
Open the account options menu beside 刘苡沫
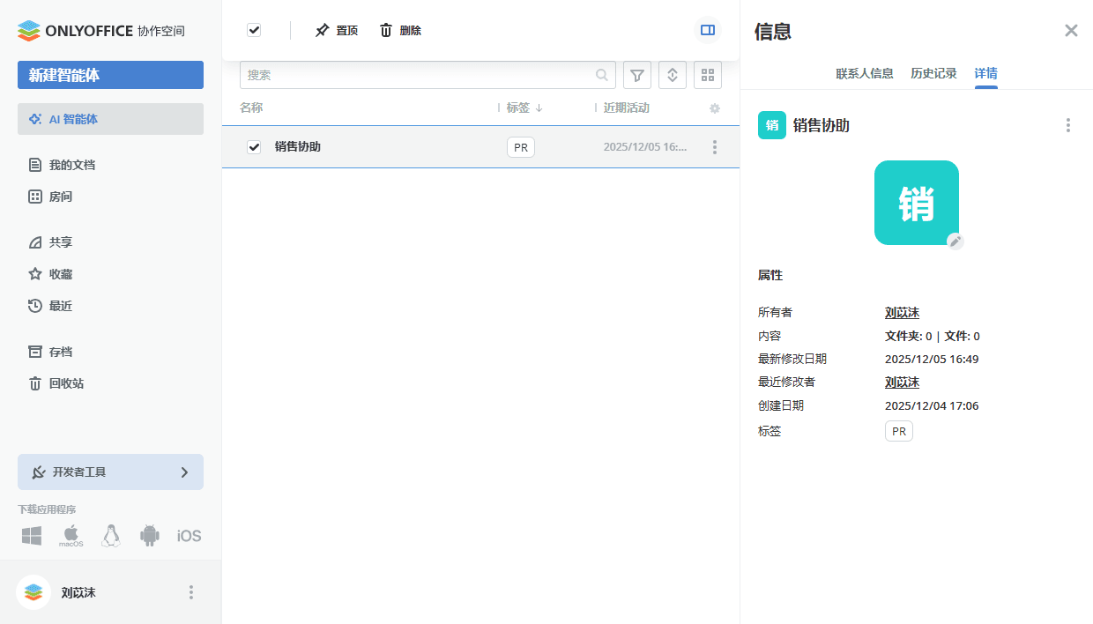click(x=190, y=592)
